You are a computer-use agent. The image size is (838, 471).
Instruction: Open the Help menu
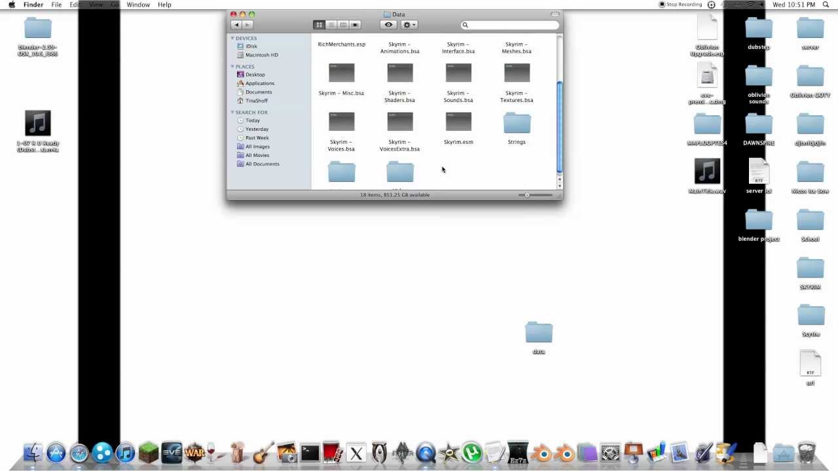tap(164, 5)
